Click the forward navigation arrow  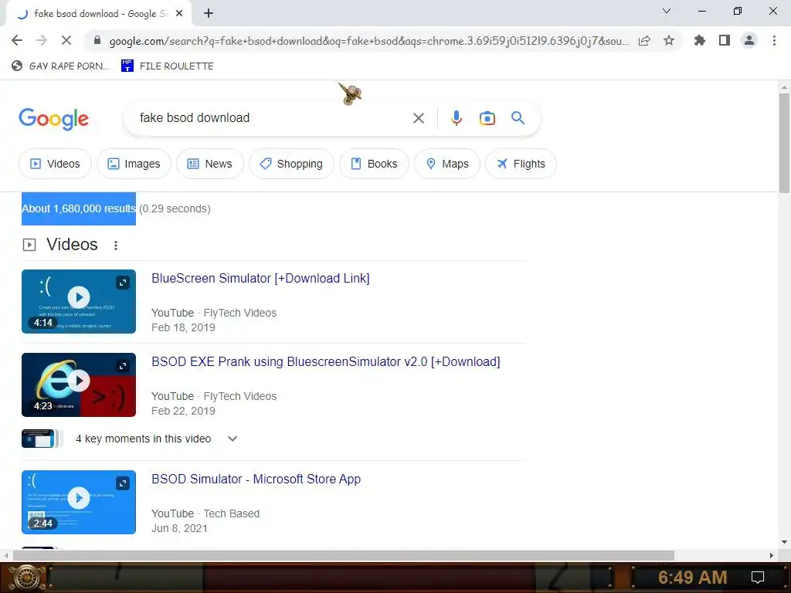click(42, 40)
